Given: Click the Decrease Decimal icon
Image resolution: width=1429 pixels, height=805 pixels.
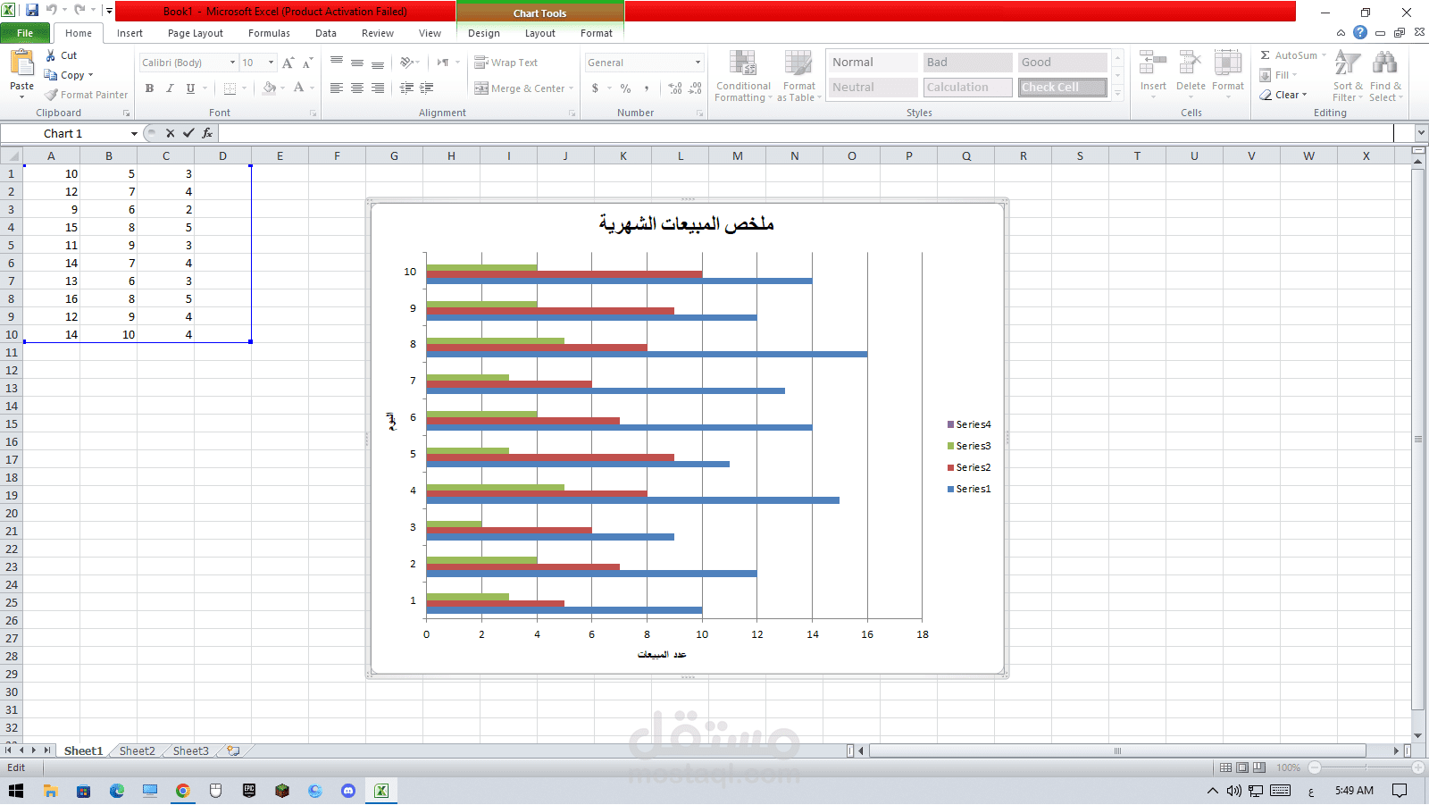Looking at the screenshot, I should [x=696, y=88].
